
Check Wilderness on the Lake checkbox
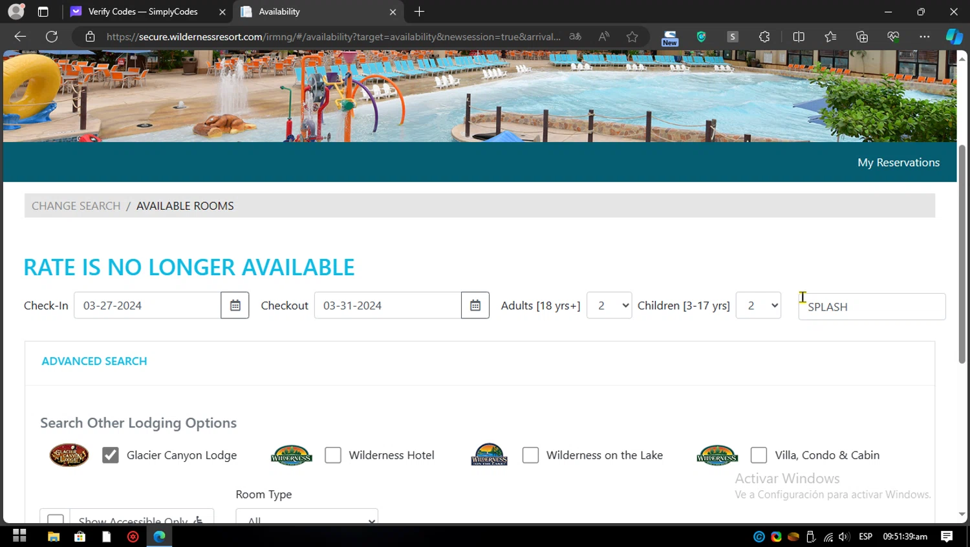coord(530,455)
